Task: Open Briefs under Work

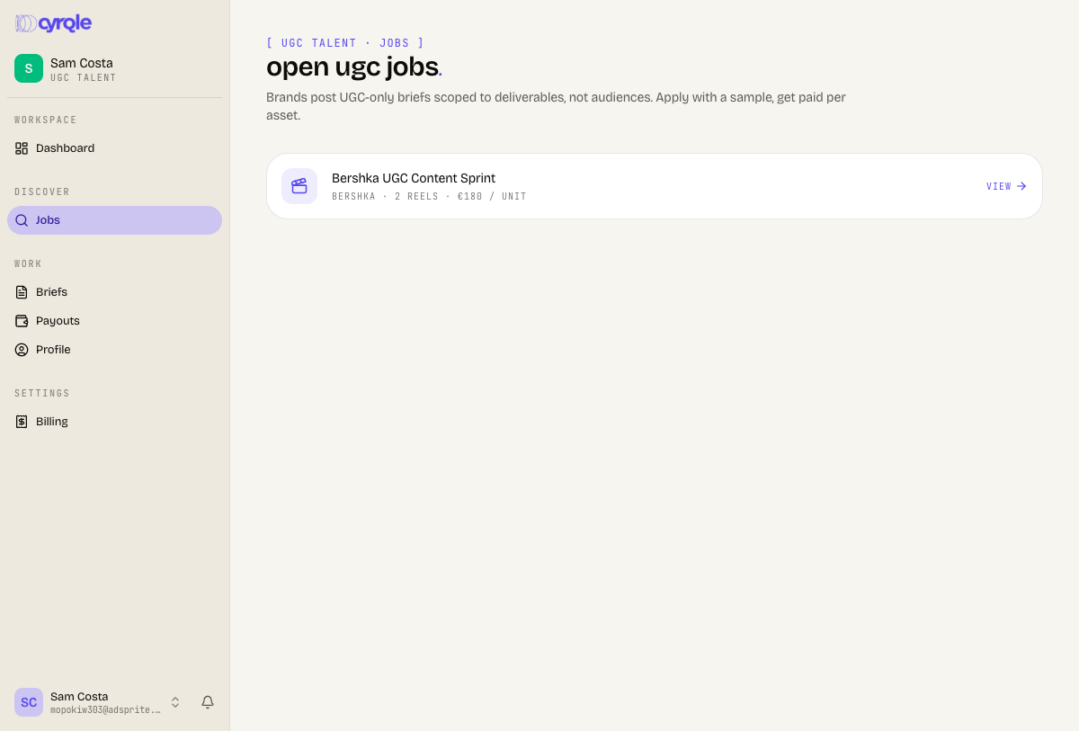Action: (x=114, y=292)
